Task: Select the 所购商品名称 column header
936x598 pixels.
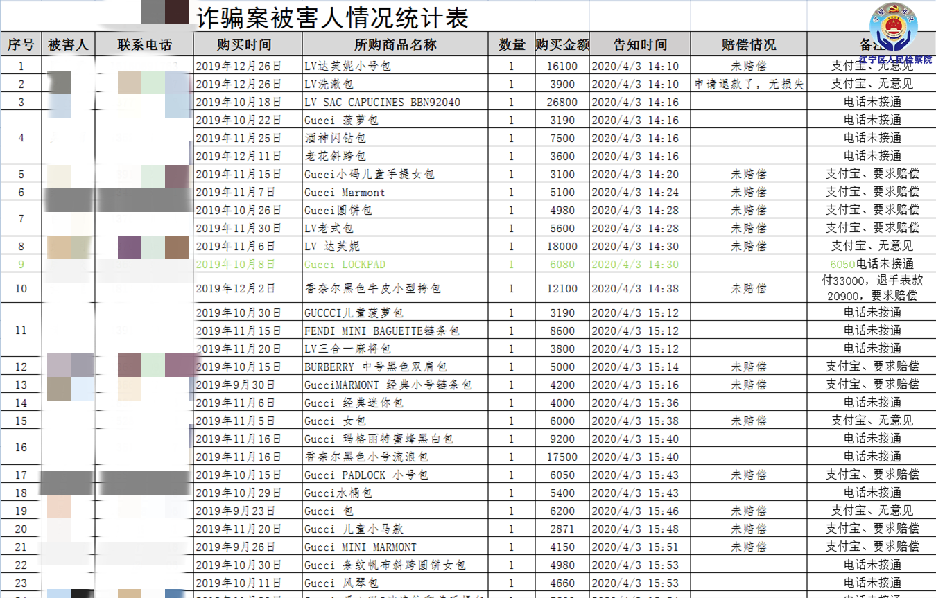Action: 395,45
